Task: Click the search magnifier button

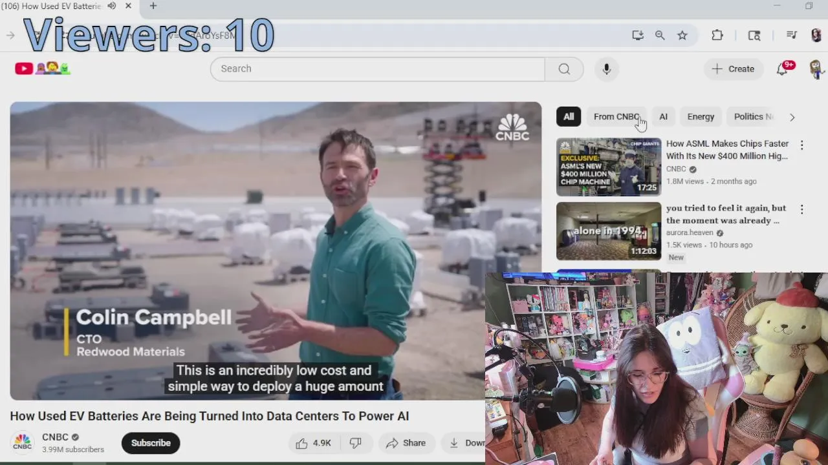Action: point(564,68)
